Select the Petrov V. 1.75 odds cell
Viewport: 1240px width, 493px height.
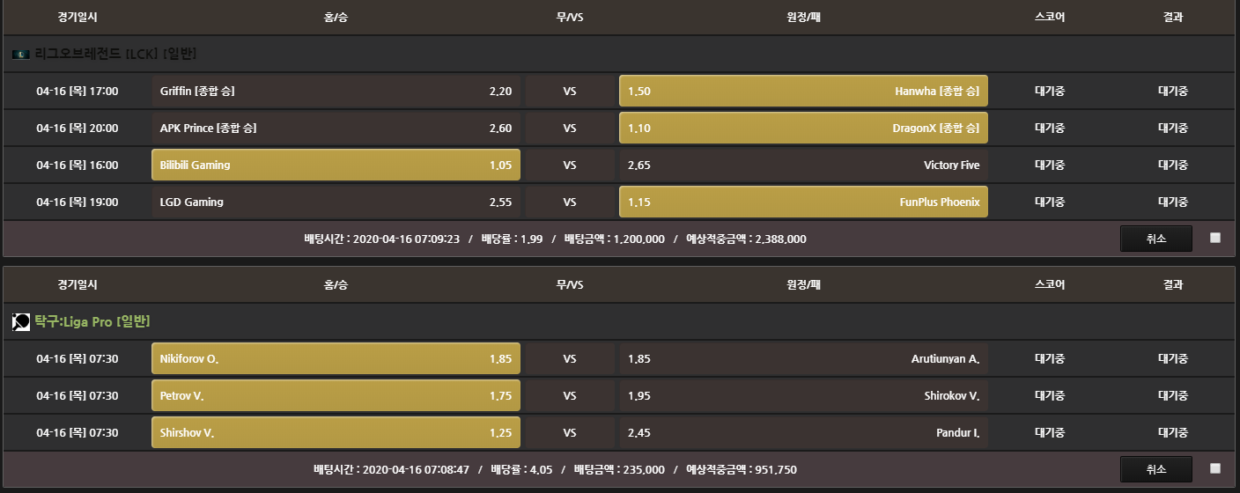pos(336,395)
